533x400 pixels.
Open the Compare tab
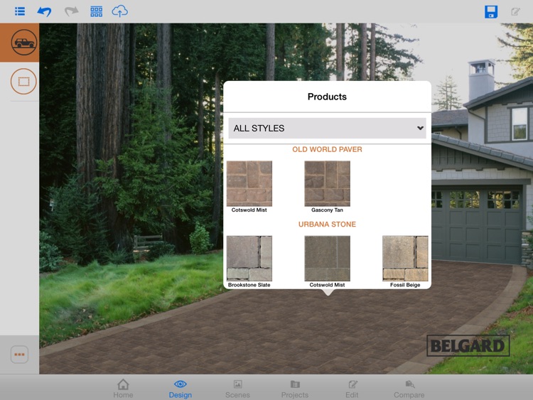[x=409, y=389]
